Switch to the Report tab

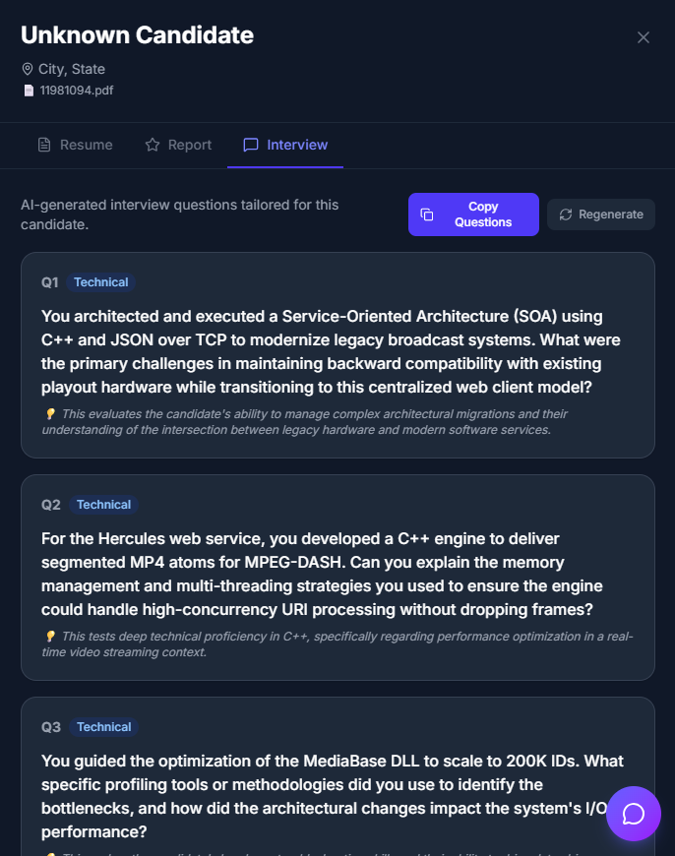coord(178,145)
